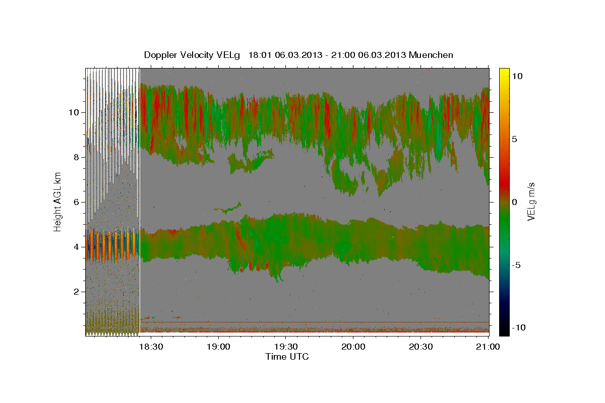Click the colorbar value 0 label

coord(515,202)
